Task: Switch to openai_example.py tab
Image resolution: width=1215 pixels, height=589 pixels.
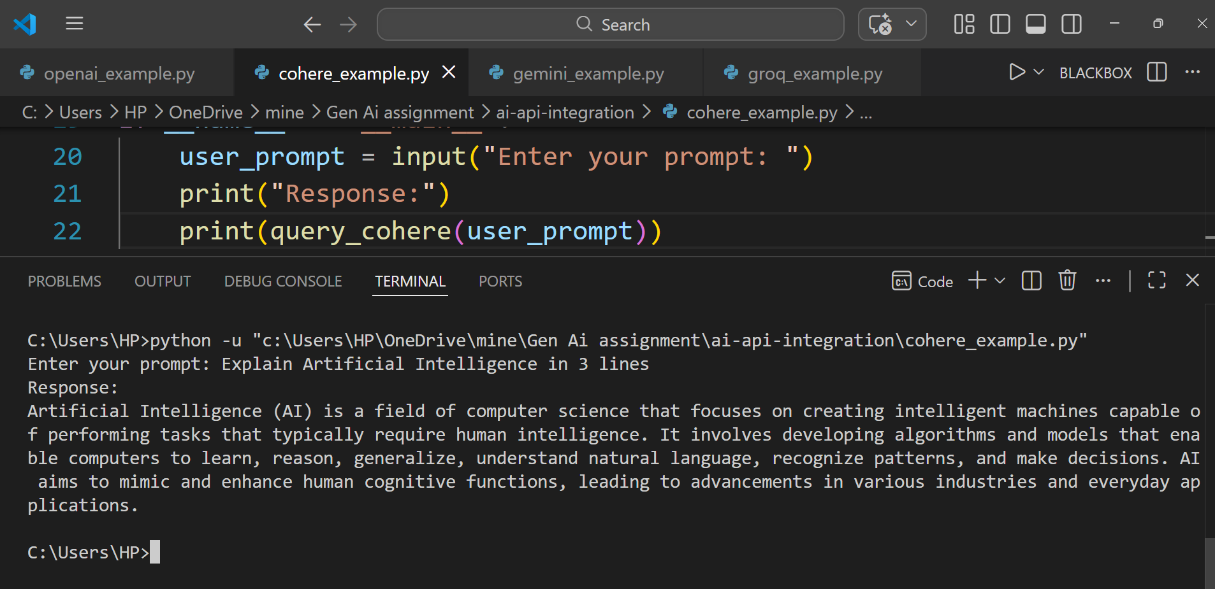Action: 117,73
